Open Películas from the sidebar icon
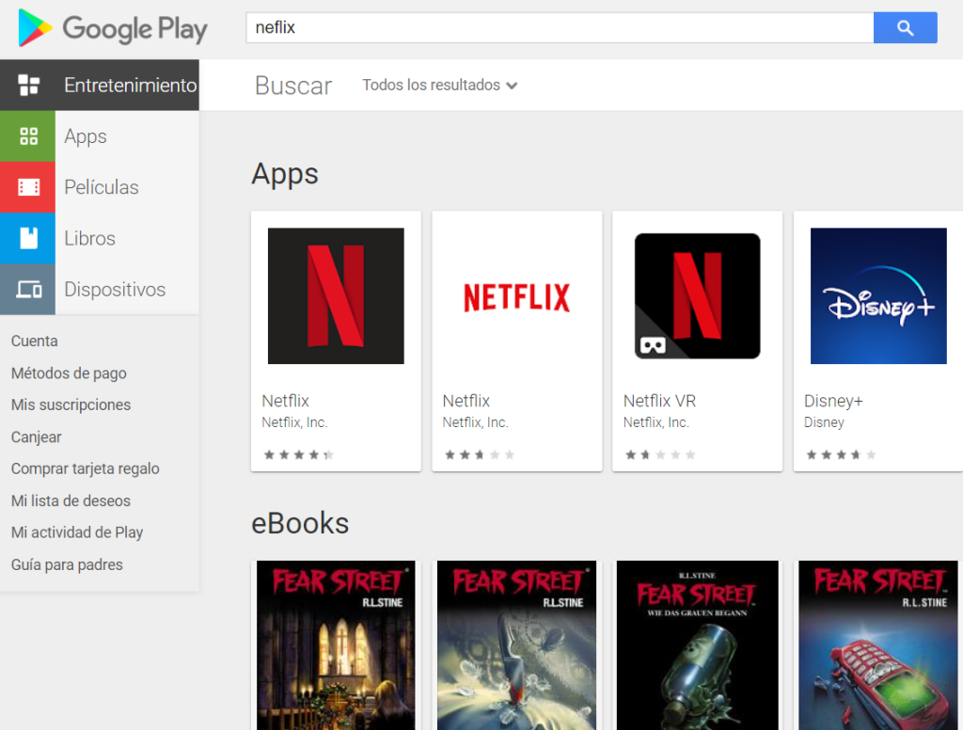This screenshot has width=963, height=730. point(28,187)
